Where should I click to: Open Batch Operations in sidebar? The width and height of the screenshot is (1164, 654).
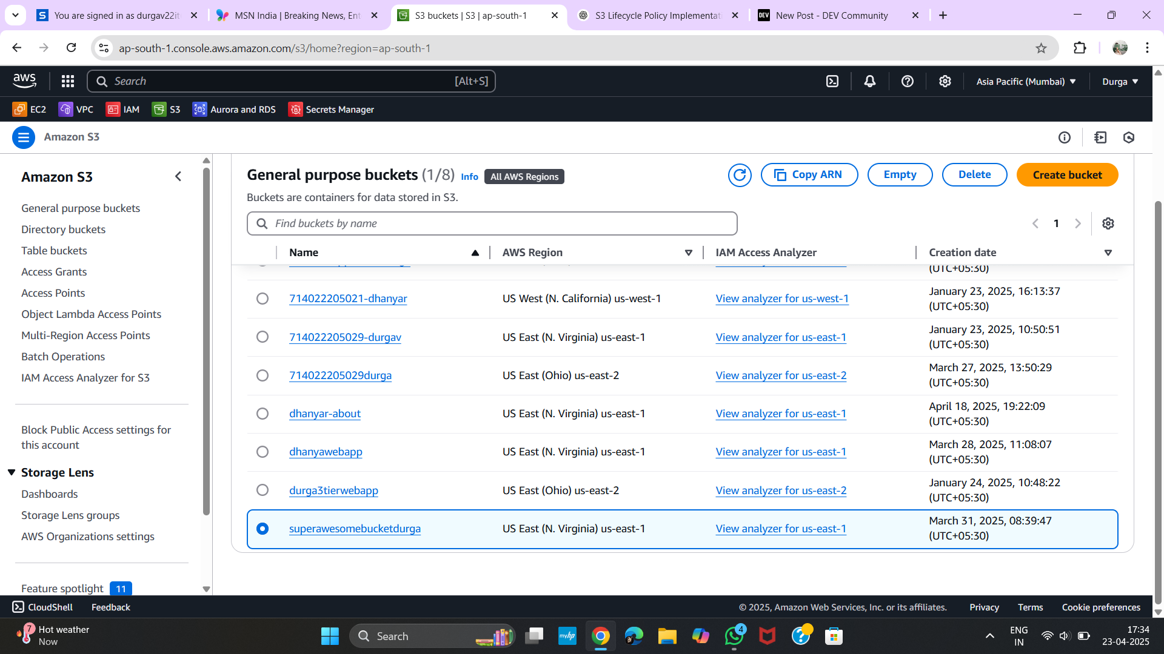click(x=63, y=357)
